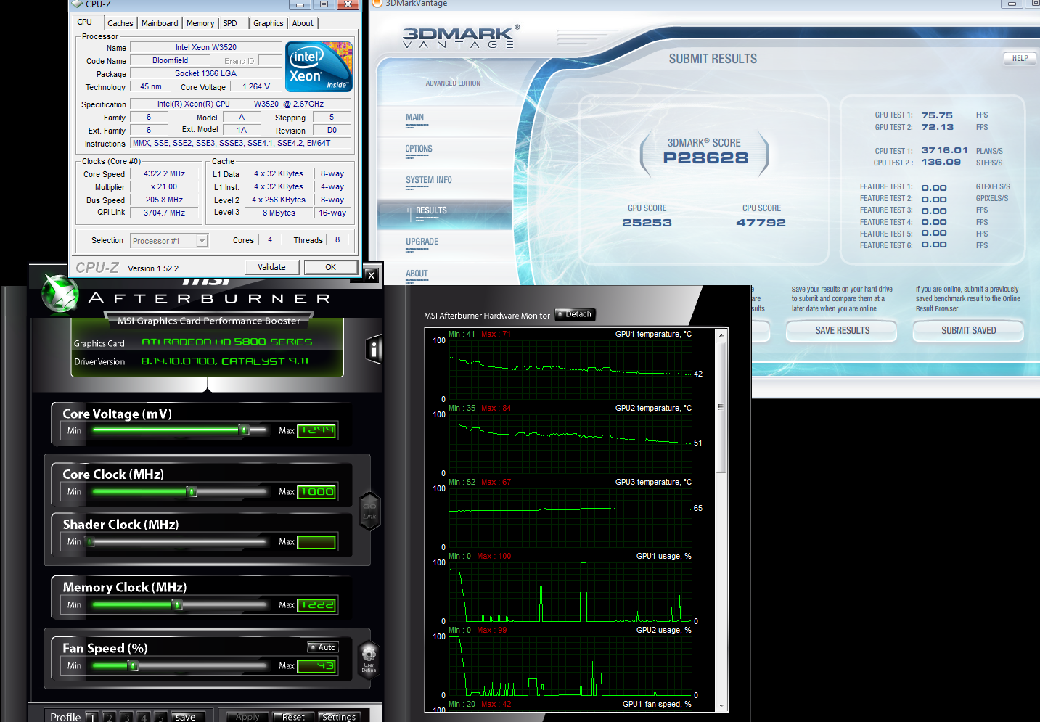Click the CPU-Z title bar icon
This screenshot has width=1040, height=722.
(77, 4)
